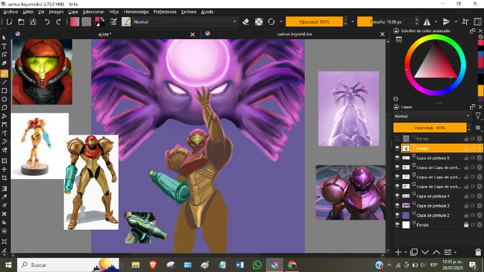Open the brush preset chooser
This screenshot has width=484, height=272.
pyautogui.click(x=126, y=22)
